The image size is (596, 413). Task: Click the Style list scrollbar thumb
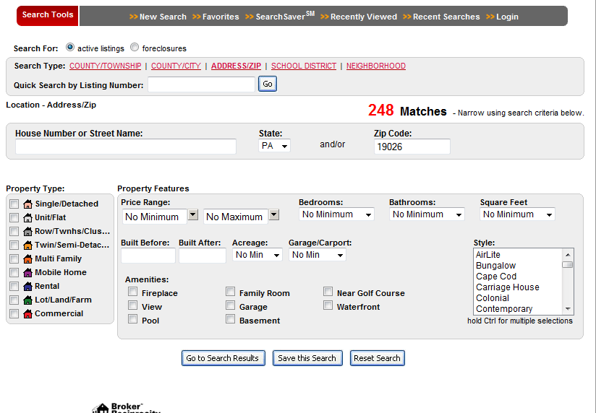click(x=568, y=264)
